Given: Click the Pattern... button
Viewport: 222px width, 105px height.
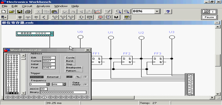Looking at the screenshot, I should coord(74,71).
